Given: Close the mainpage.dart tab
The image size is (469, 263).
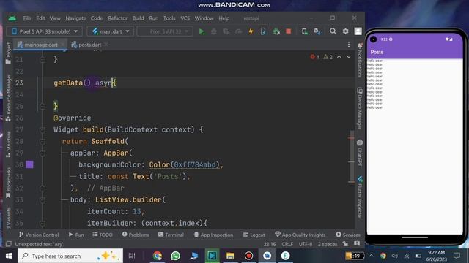Looking at the screenshot, I should tap(63, 45).
